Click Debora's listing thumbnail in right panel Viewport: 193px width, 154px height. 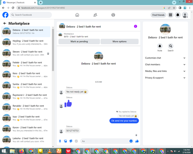click(165, 29)
